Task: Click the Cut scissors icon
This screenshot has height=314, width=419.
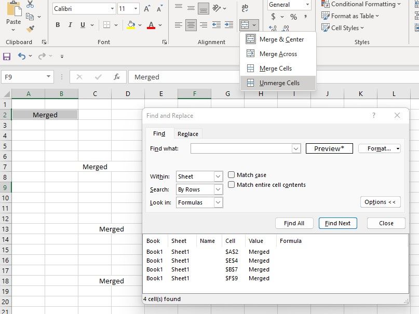Action: 30,4
